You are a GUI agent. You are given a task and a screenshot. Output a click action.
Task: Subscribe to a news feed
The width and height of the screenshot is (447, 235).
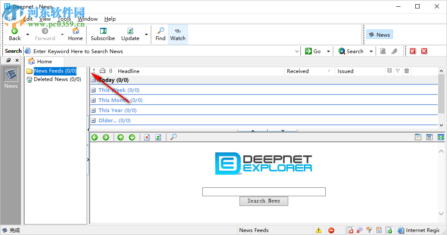tap(103, 34)
